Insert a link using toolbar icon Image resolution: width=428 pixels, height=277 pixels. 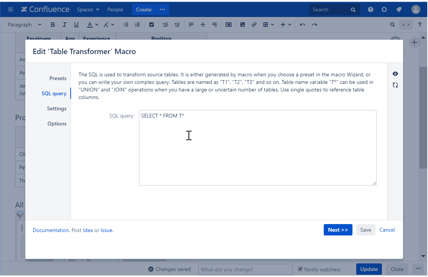point(254,25)
